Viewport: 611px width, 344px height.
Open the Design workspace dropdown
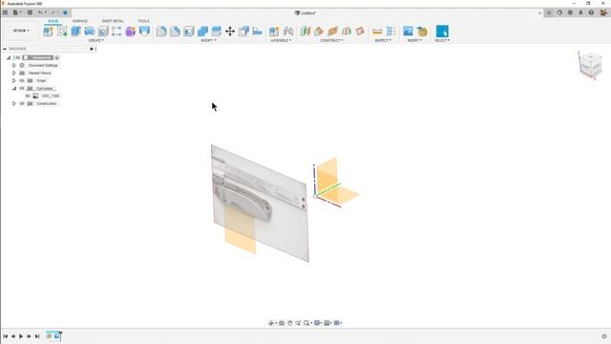point(21,31)
